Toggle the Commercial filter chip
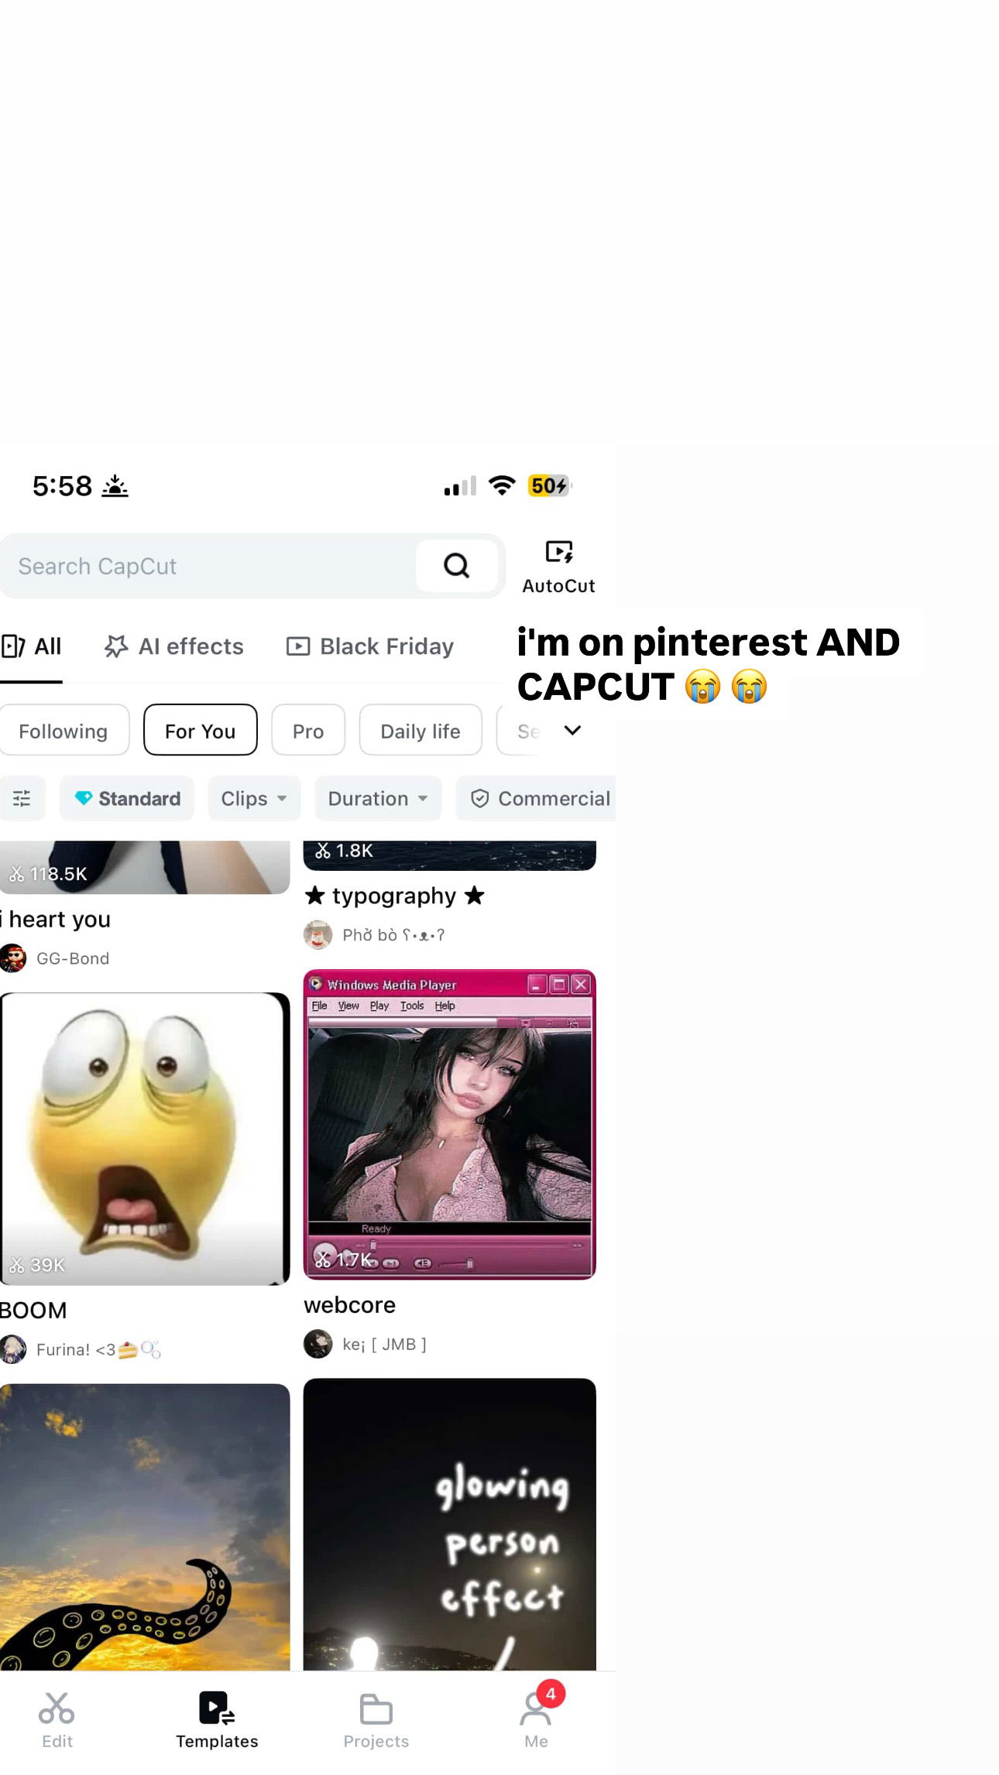This screenshot has height=1775, width=999. point(537,798)
